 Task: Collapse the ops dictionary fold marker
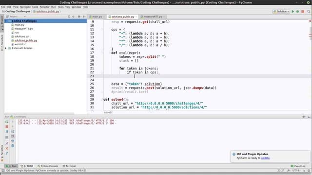(x=102, y=30)
